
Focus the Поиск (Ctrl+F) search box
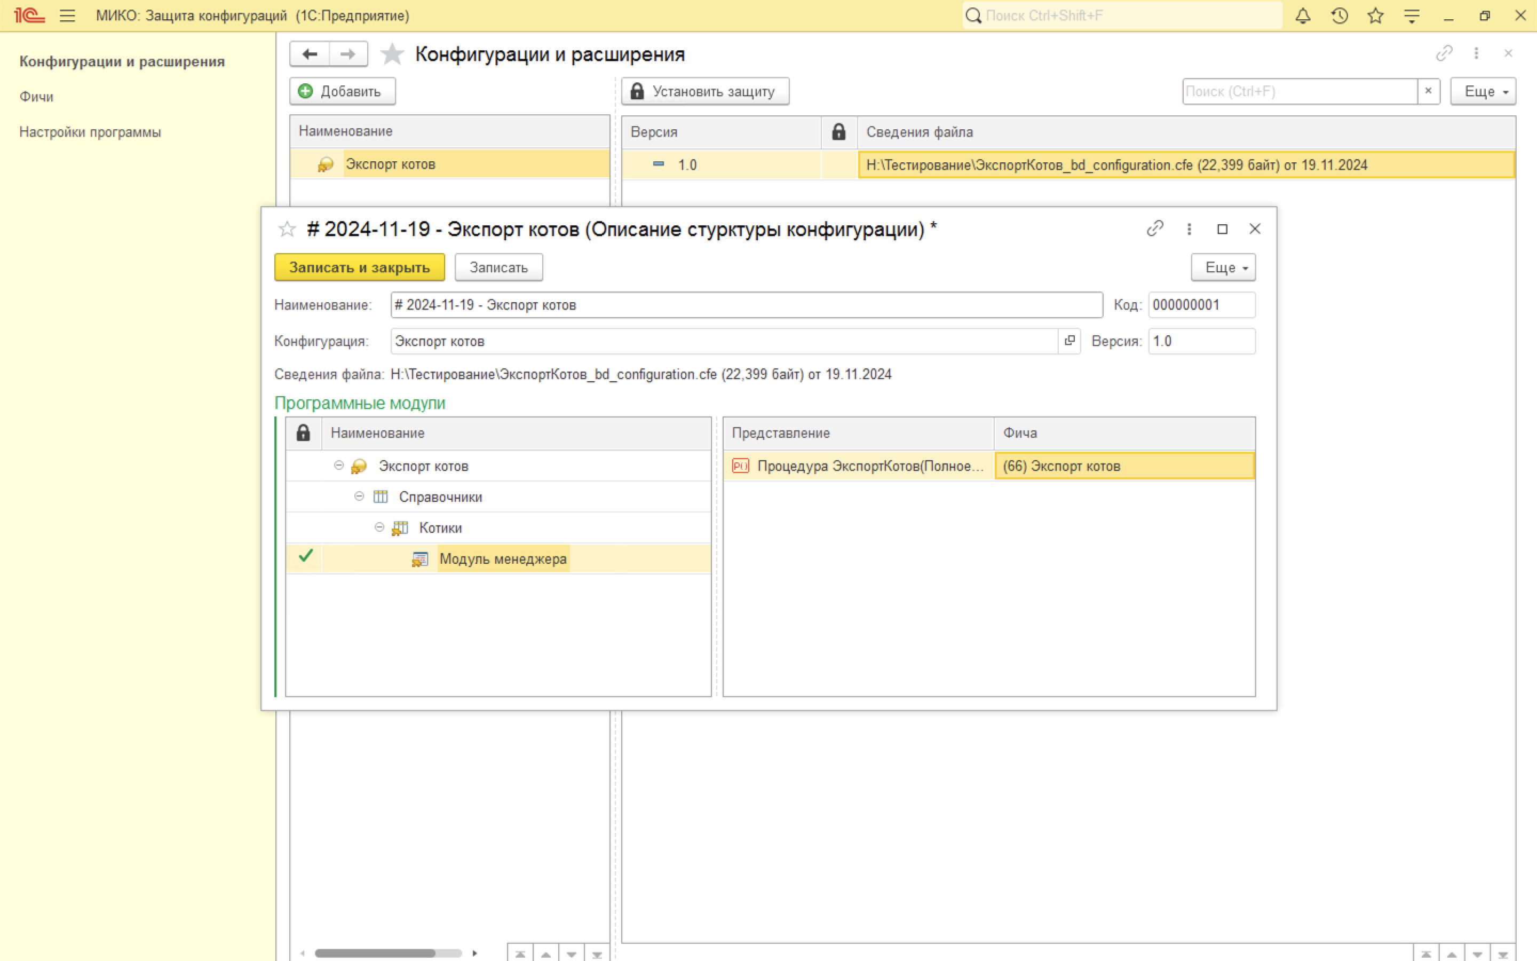(x=1300, y=91)
